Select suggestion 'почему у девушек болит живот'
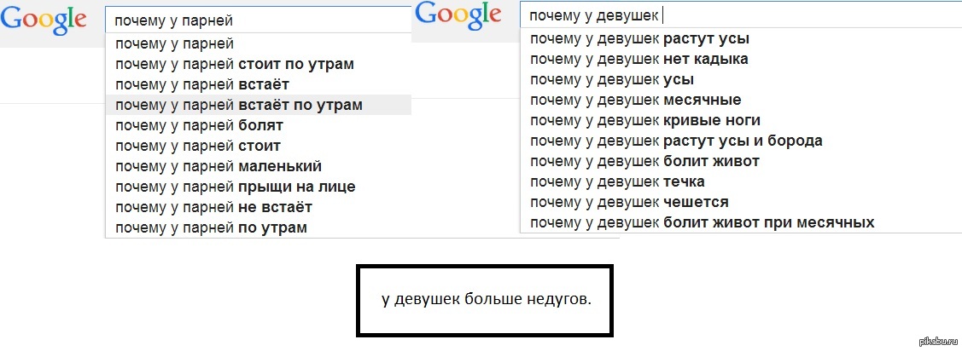The height and width of the screenshot is (351, 962). (x=741, y=161)
